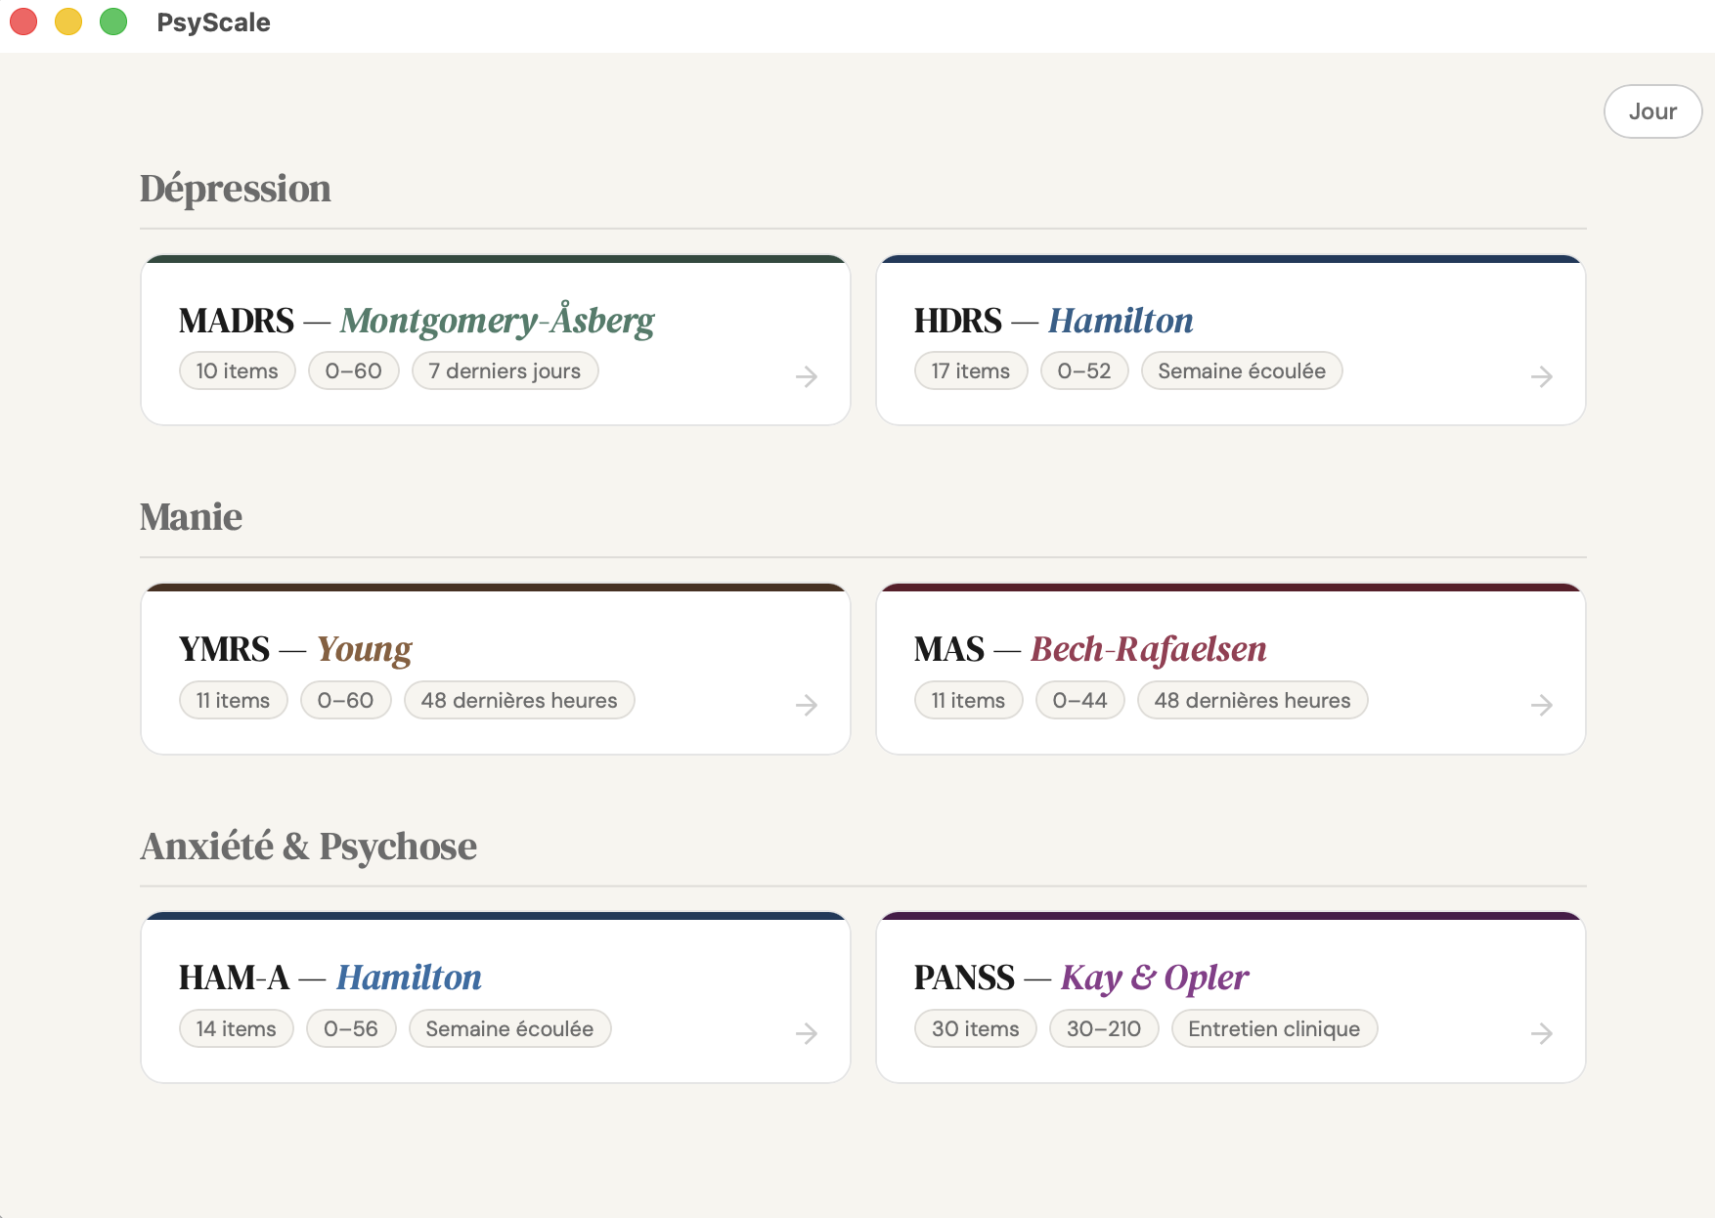Click the Manie section heading
This screenshot has width=1715, height=1218.
pyautogui.click(x=191, y=517)
